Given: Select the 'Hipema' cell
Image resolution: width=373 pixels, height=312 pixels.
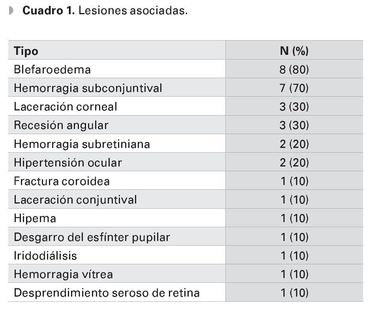Looking at the screenshot, I should click(35, 219).
